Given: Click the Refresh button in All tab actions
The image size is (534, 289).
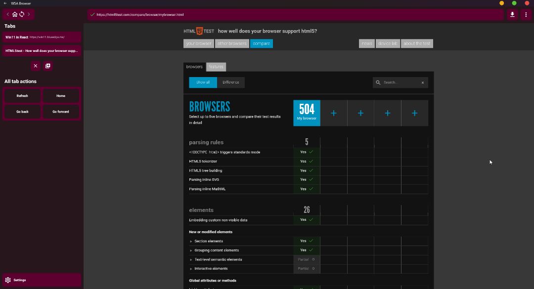Looking at the screenshot, I should 22,96.
